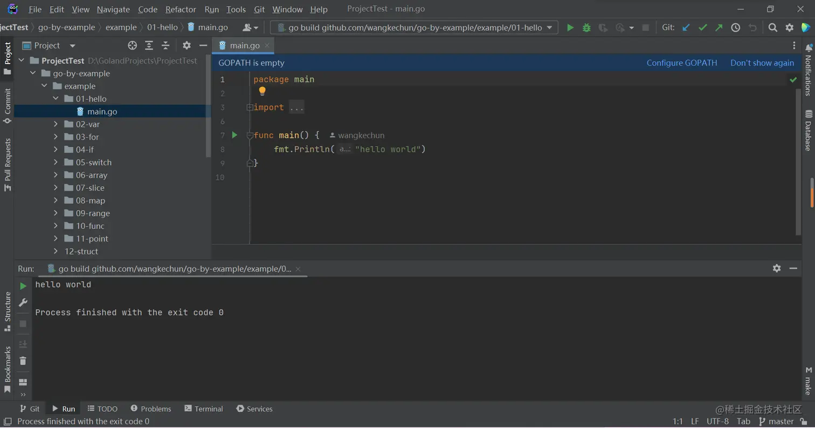The width and height of the screenshot is (815, 428).
Task: Expand the 10-func folder
Action: (56, 226)
